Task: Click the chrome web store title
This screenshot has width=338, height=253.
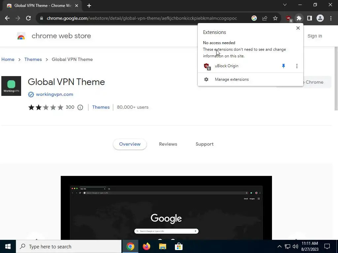Action: [x=61, y=36]
